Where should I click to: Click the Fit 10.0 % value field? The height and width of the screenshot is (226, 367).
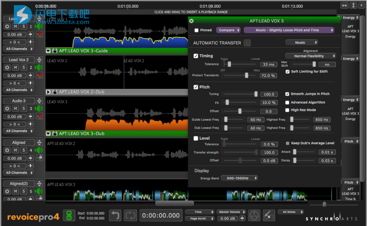(269, 102)
